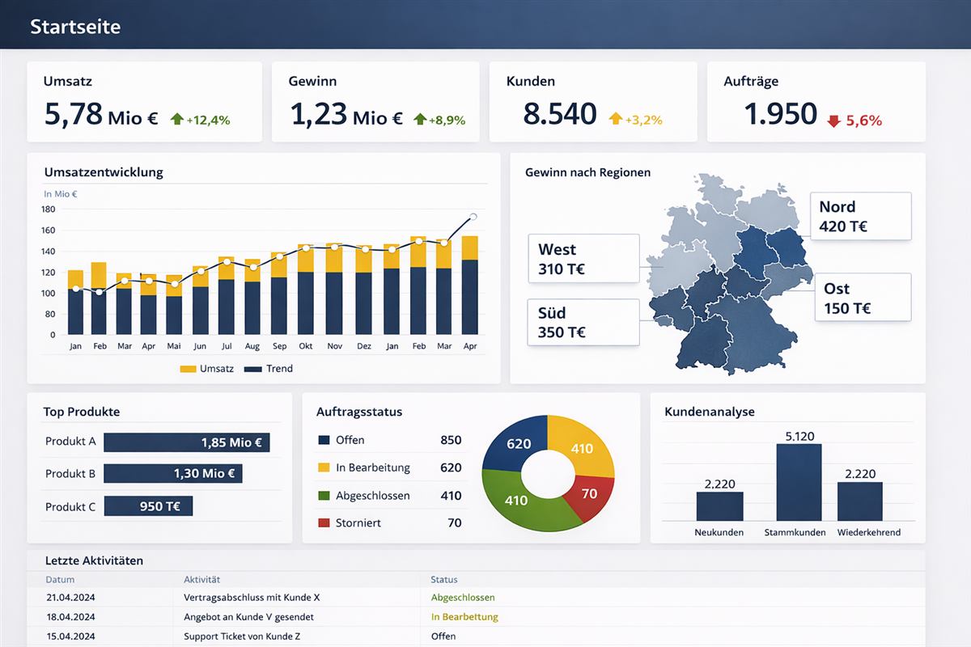
Task: Click the Startseite page title
Action: click(x=75, y=27)
